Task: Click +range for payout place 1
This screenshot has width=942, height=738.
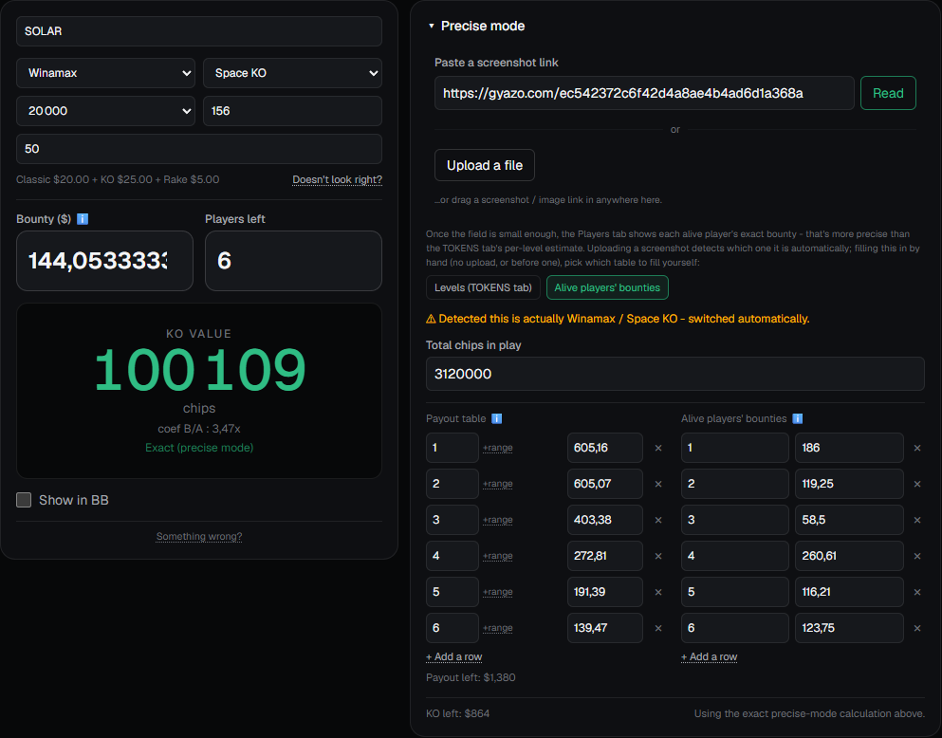Action: point(497,448)
